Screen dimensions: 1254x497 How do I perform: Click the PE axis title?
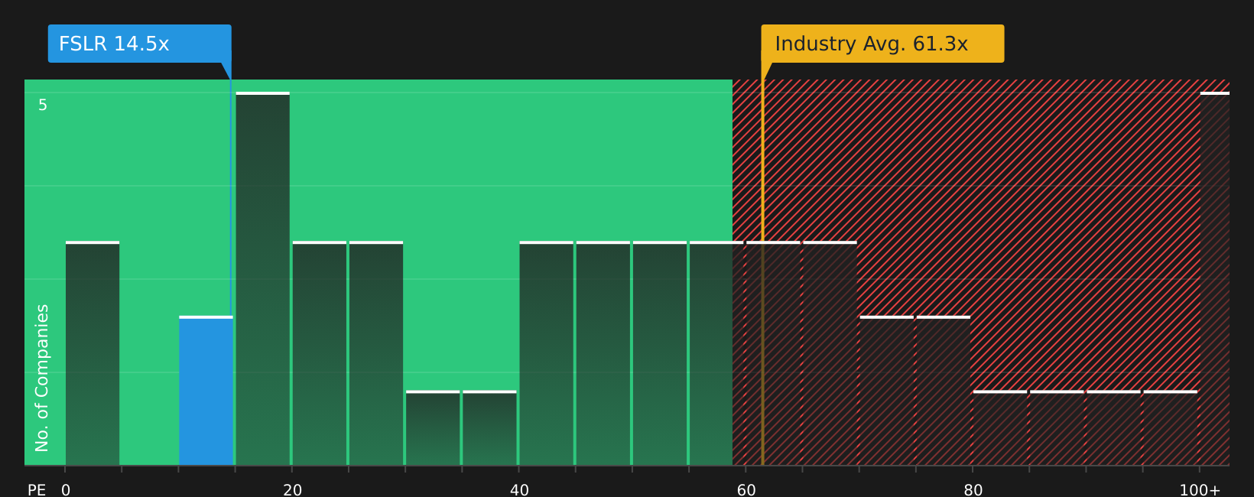(x=37, y=489)
